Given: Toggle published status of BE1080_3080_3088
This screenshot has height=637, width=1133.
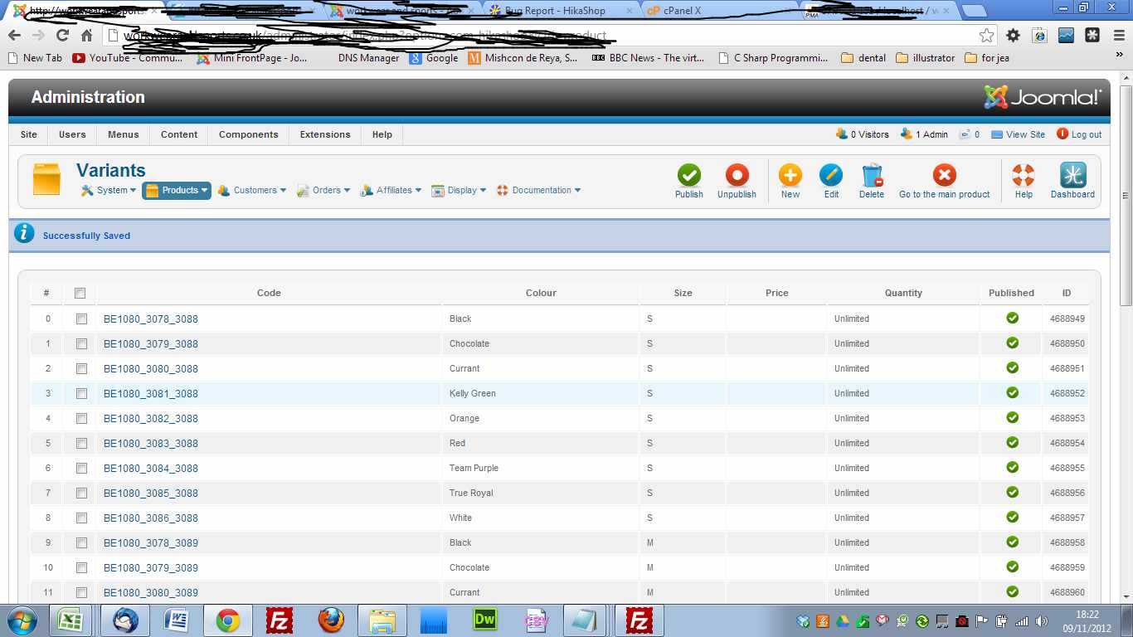Looking at the screenshot, I should (1012, 367).
